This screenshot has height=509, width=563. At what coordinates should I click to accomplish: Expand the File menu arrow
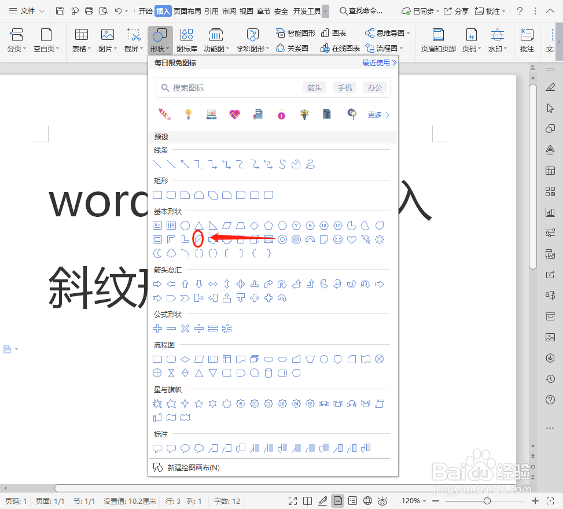(42, 11)
